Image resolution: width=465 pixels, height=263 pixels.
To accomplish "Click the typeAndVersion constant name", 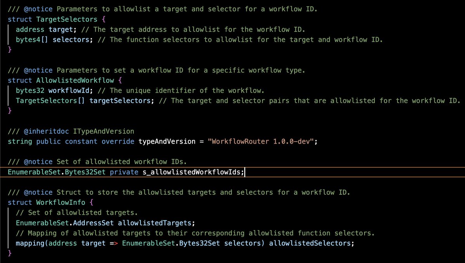I will pyautogui.click(x=167, y=142).
